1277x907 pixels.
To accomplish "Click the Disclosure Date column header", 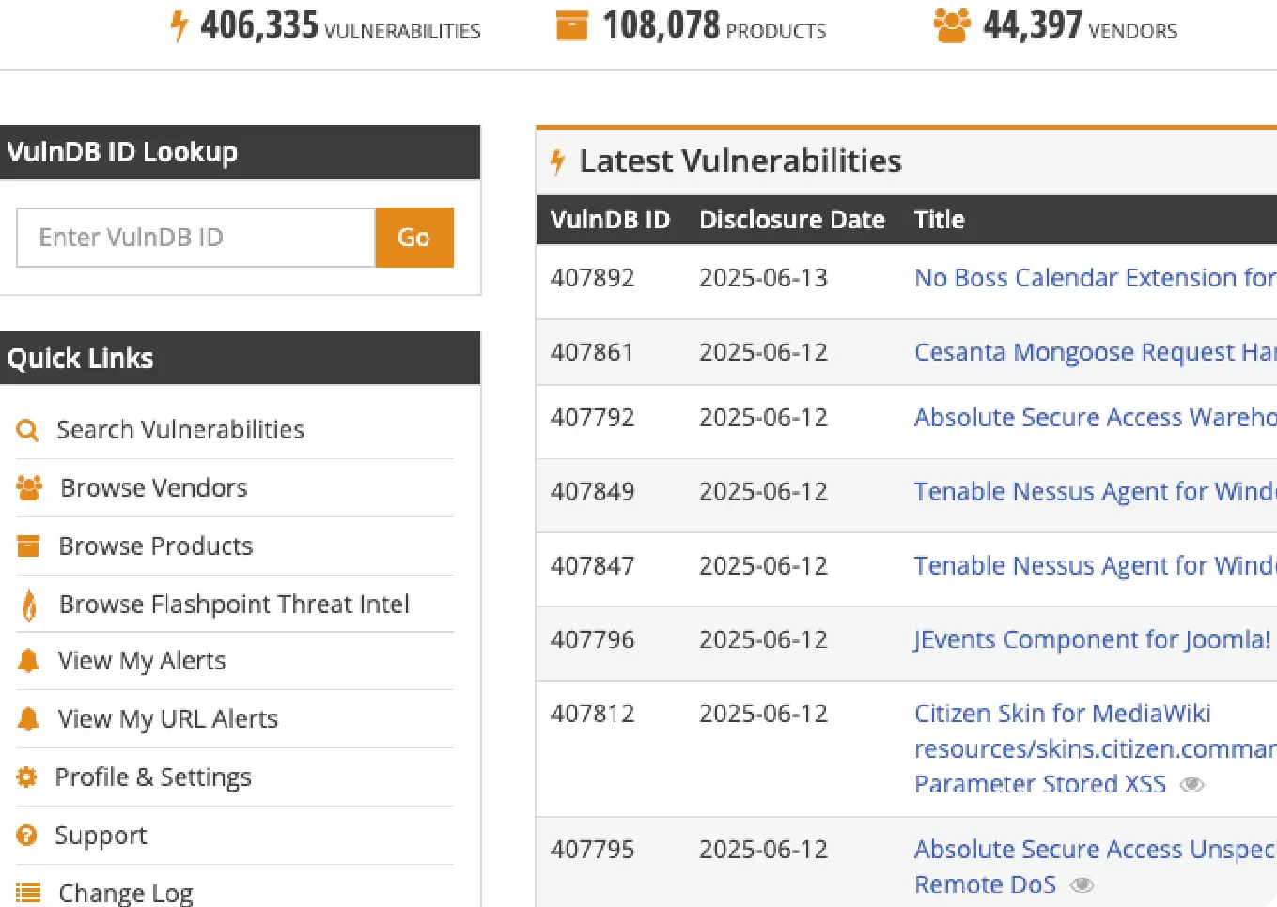I will coord(792,220).
